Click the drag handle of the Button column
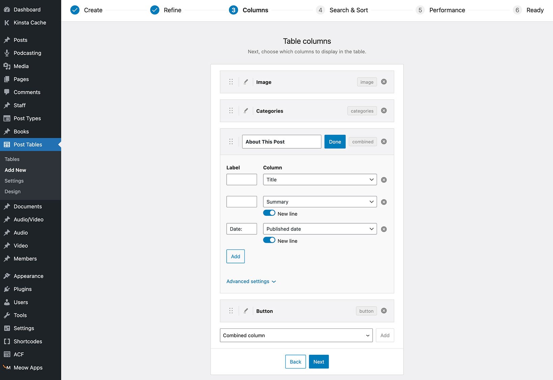553x380 pixels. (231, 311)
